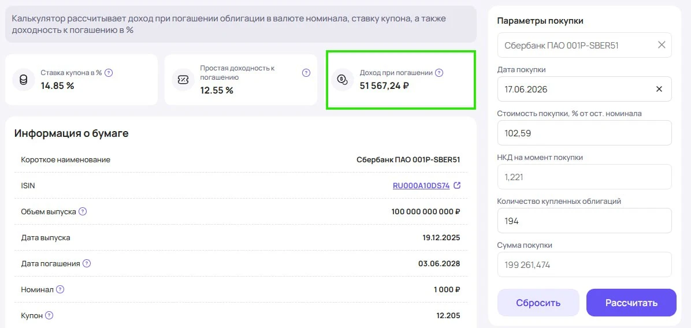Click the Дата выпуска row label
The height and width of the screenshot is (328, 691).
[46, 238]
